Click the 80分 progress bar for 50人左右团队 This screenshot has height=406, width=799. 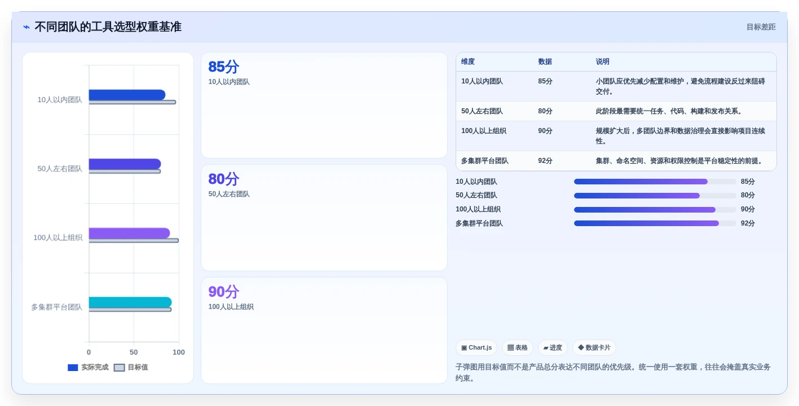click(655, 196)
